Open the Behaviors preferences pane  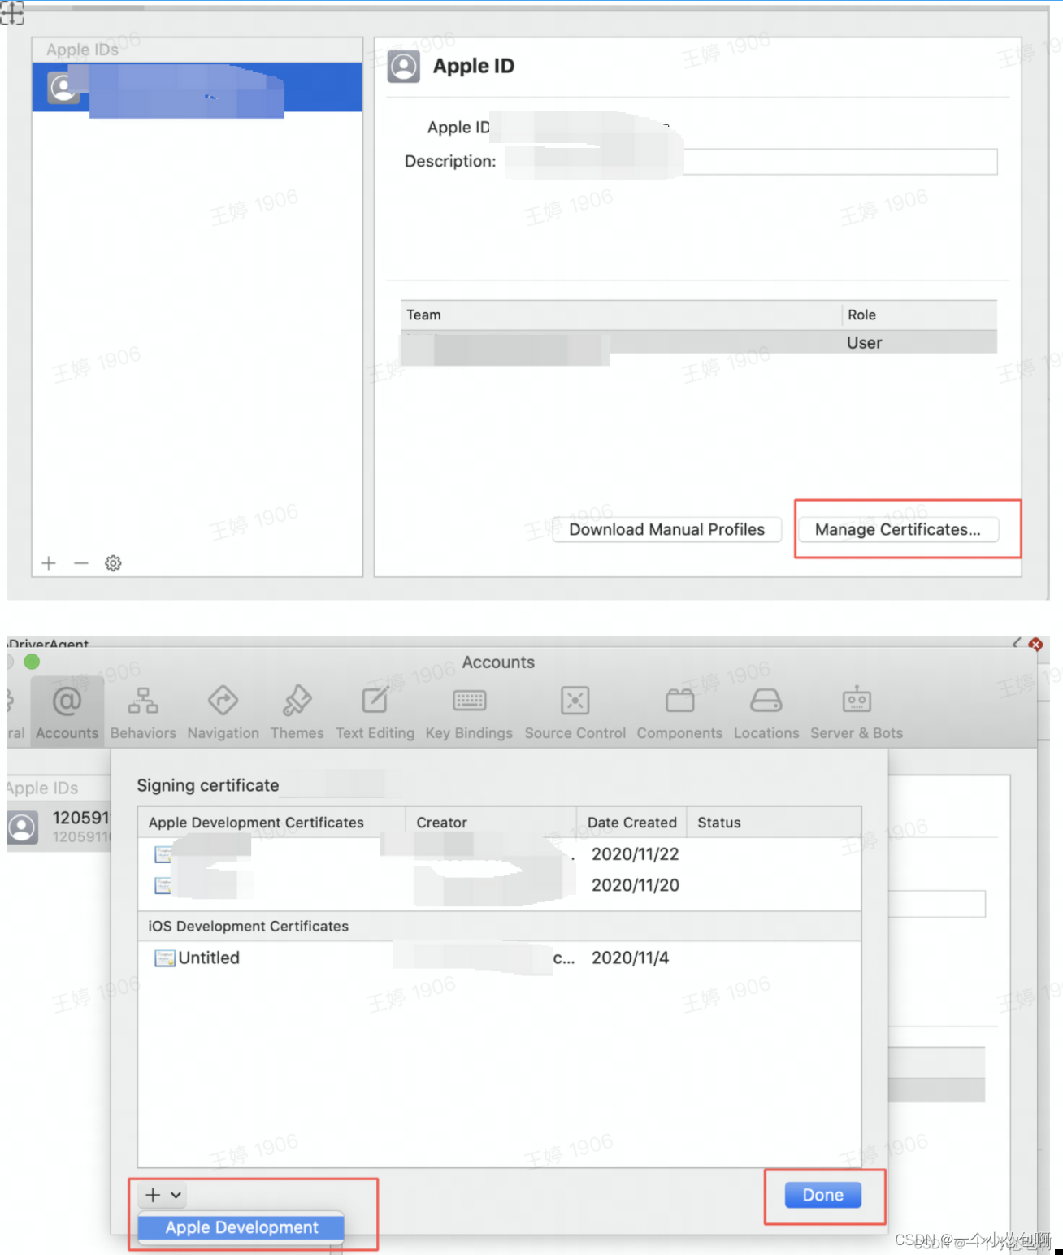pos(143,711)
